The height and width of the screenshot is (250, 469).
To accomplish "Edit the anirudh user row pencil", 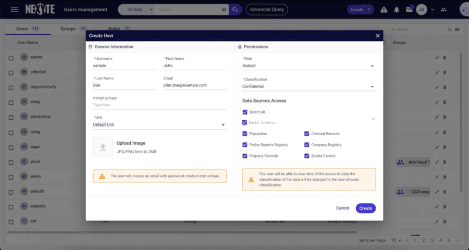I will 437,192.
